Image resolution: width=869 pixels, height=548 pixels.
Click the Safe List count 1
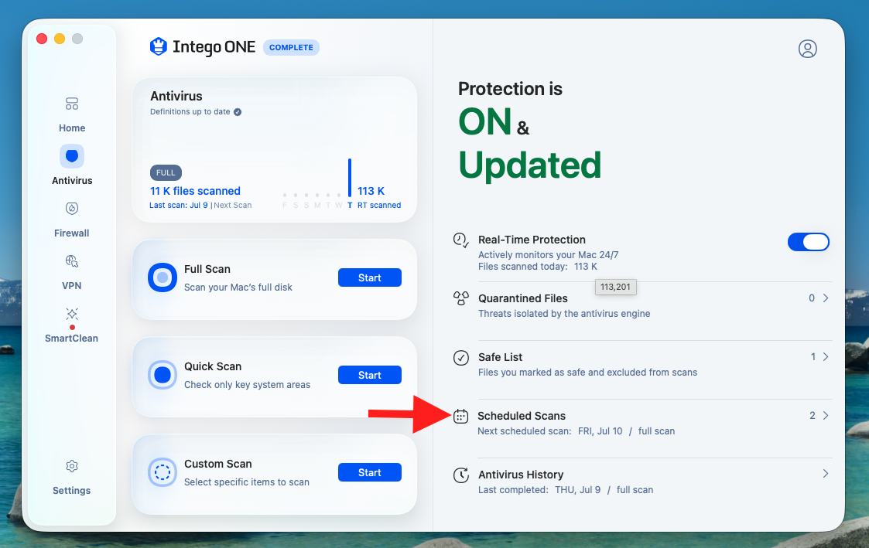pos(813,357)
